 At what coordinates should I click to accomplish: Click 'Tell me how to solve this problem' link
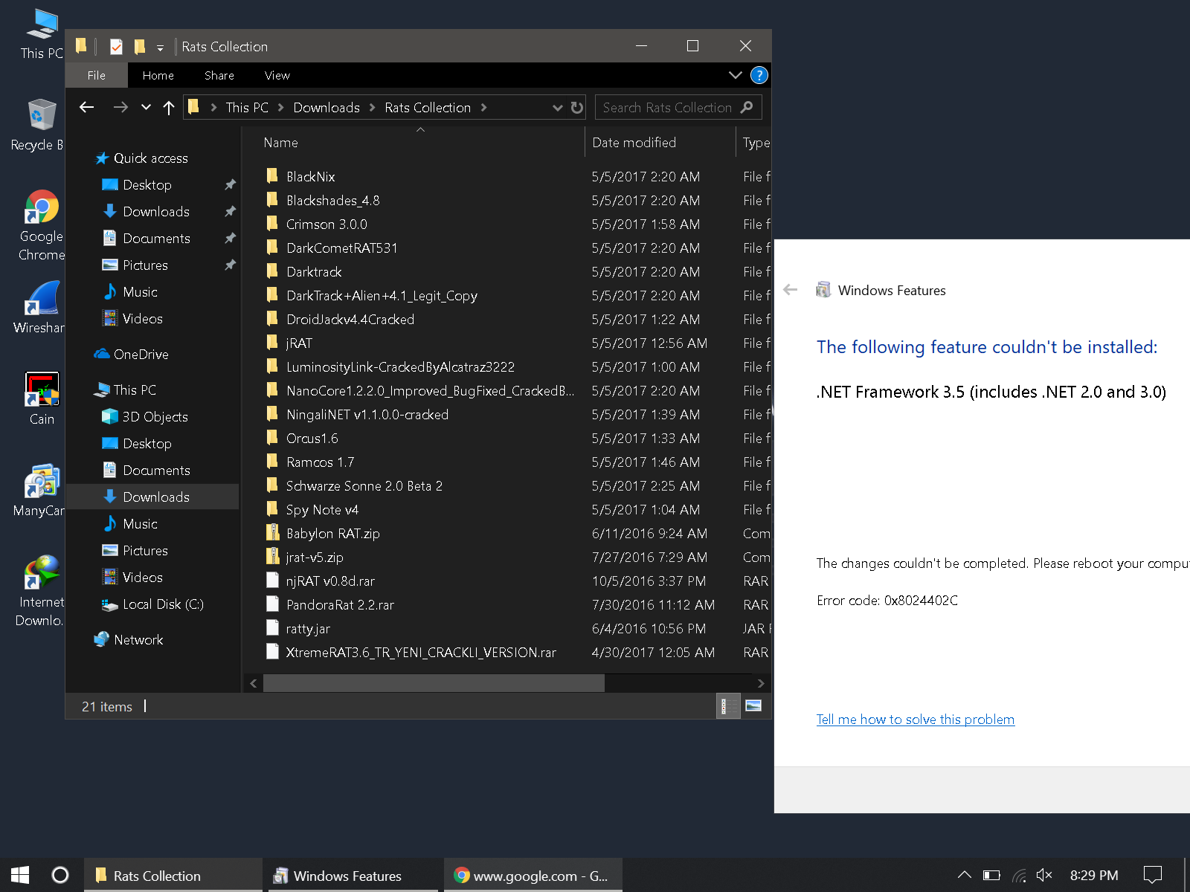pyautogui.click(x=916, y=720)
